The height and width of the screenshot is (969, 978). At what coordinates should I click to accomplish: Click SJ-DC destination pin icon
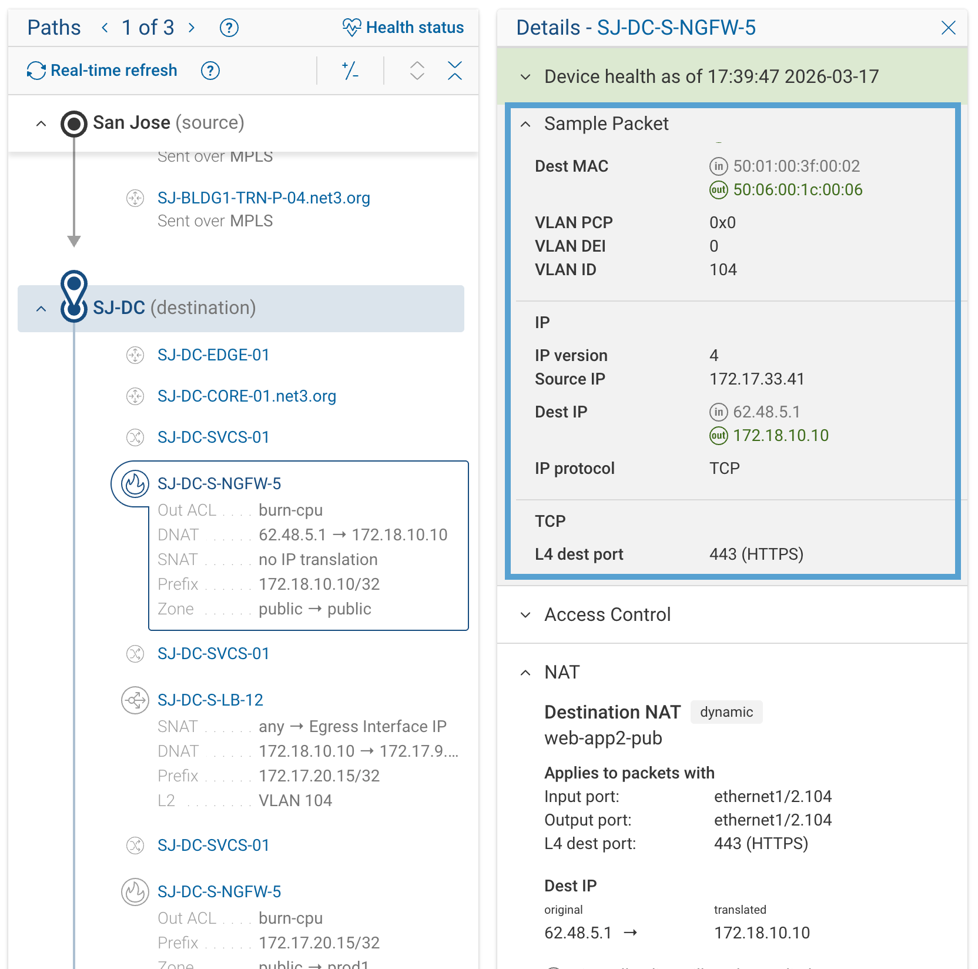[74, 296]
